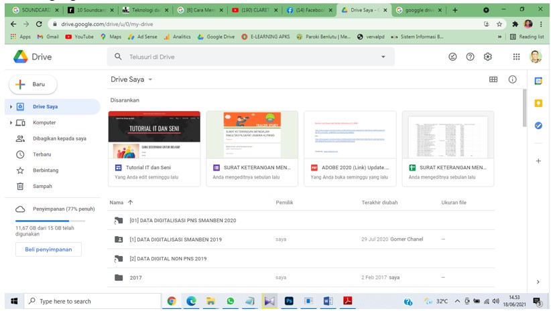Open the Sampah trash section
Screen dimensions: 551x311
tap(42, 186)
